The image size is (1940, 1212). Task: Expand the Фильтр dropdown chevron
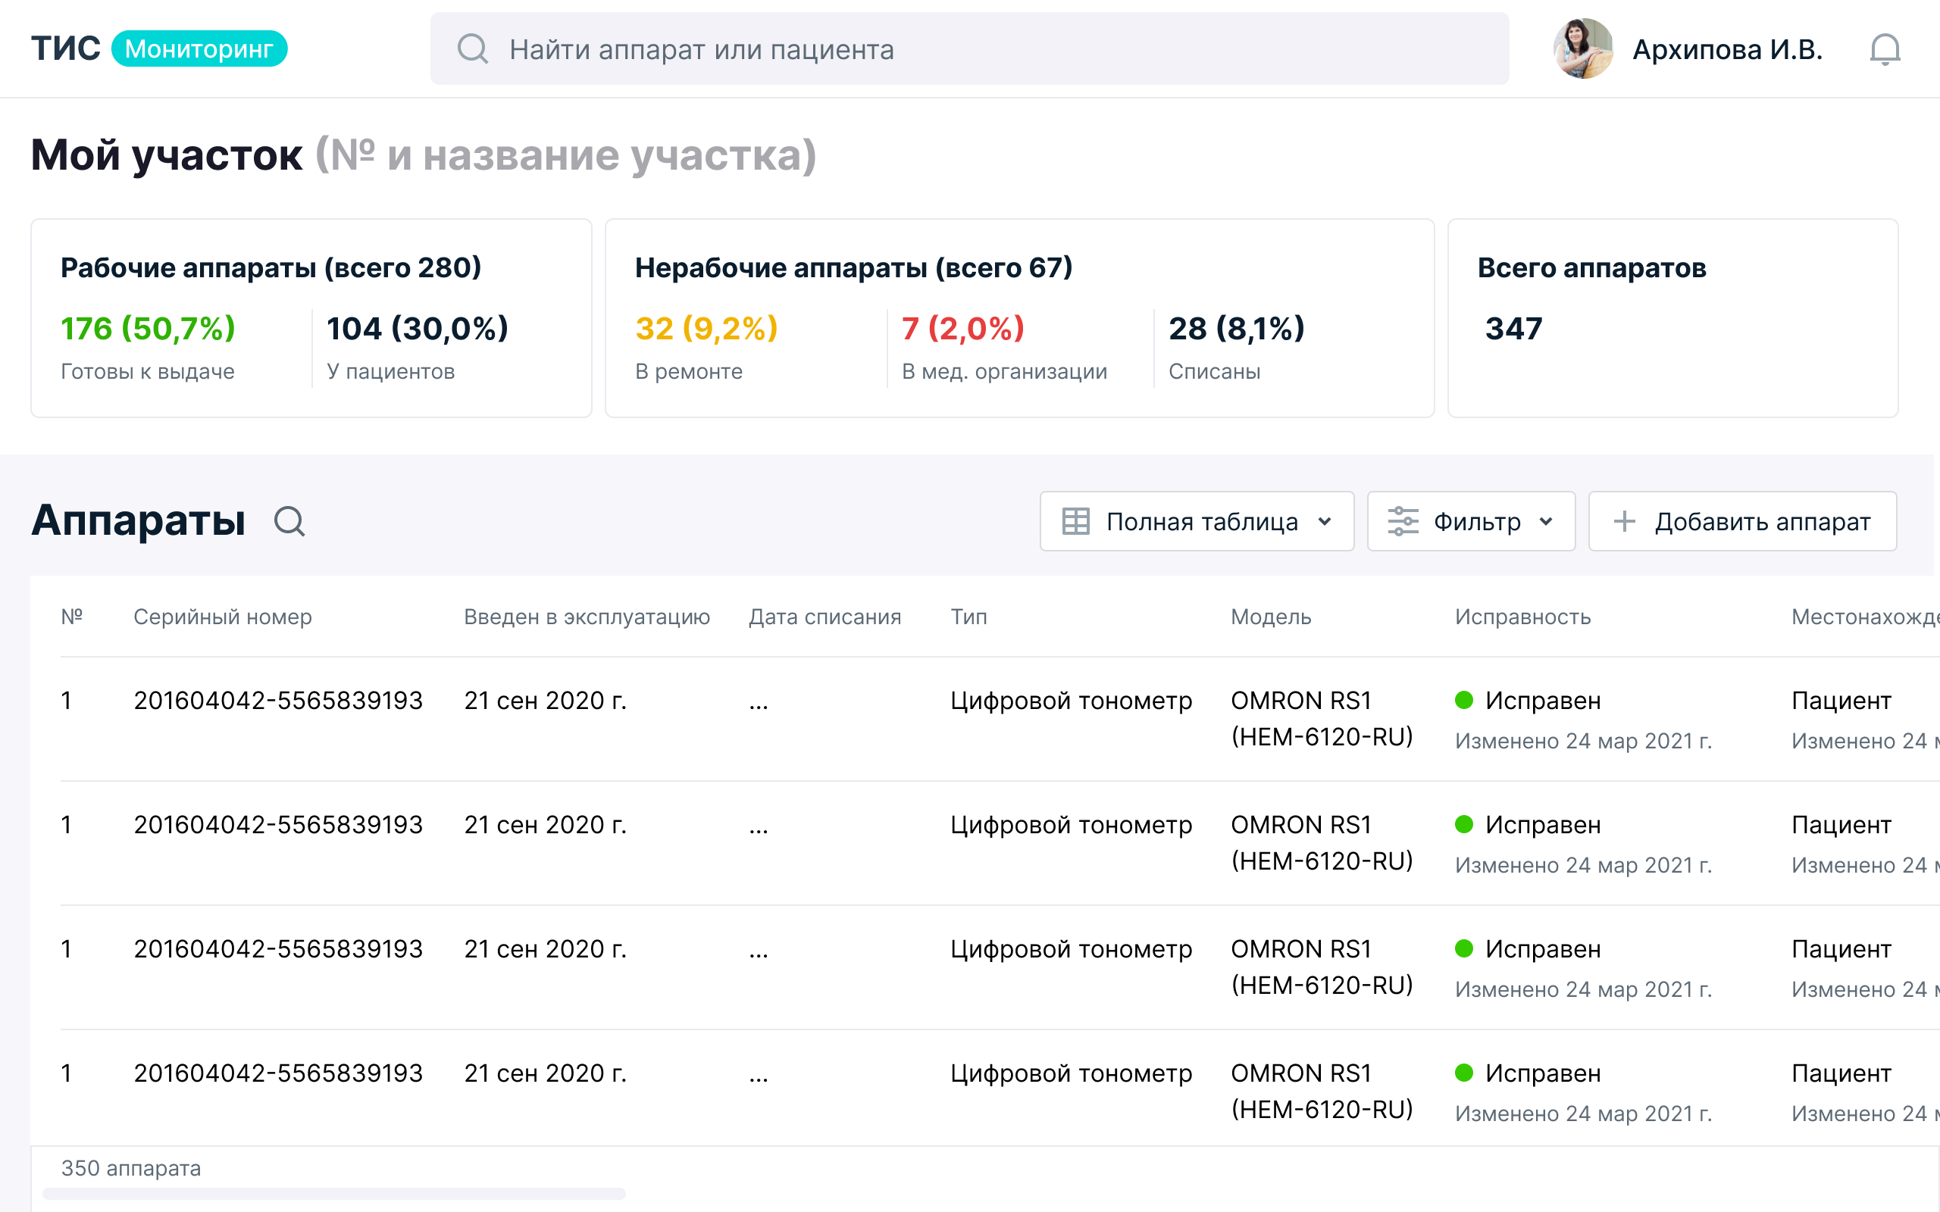1547,522
